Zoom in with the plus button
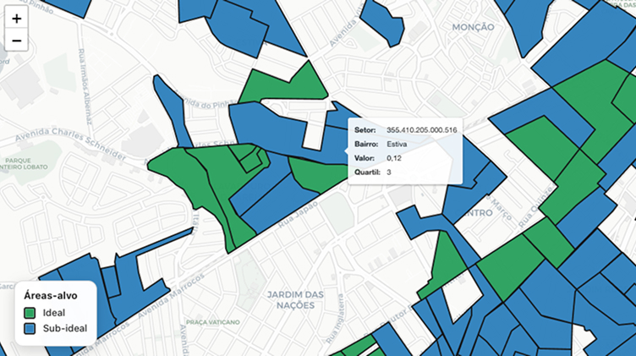Image resolution: width=636 pixels, height=356 pixels. click(16, 18)
